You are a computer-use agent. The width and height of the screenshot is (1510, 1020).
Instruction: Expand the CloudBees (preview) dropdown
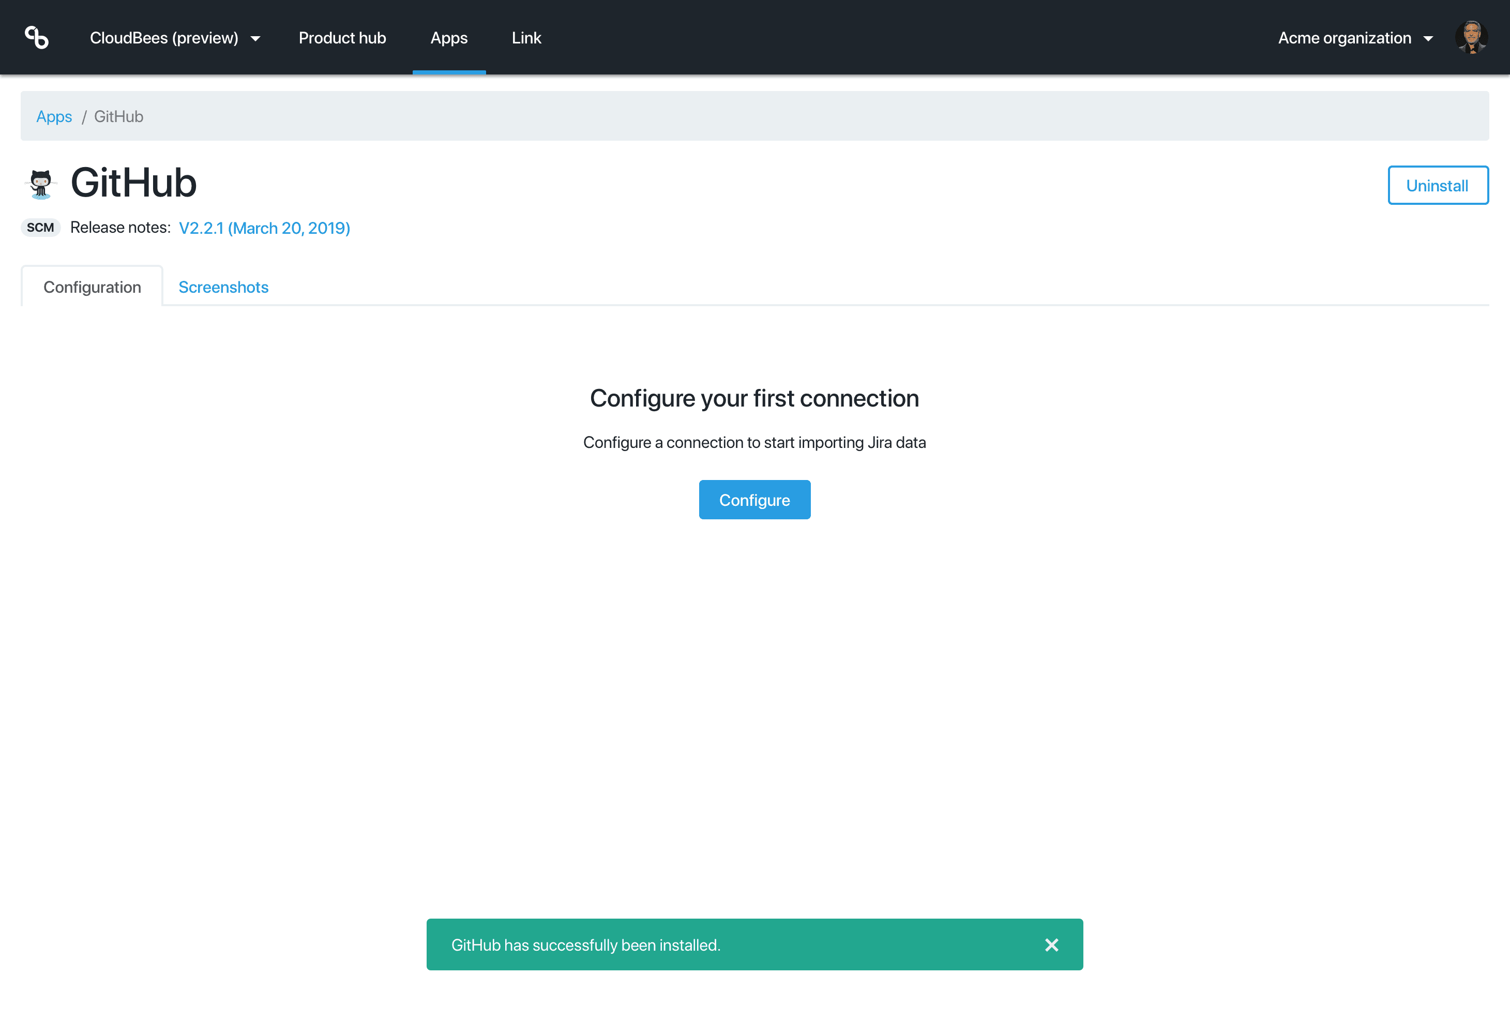pyautogui.click(x=174, y=38)
